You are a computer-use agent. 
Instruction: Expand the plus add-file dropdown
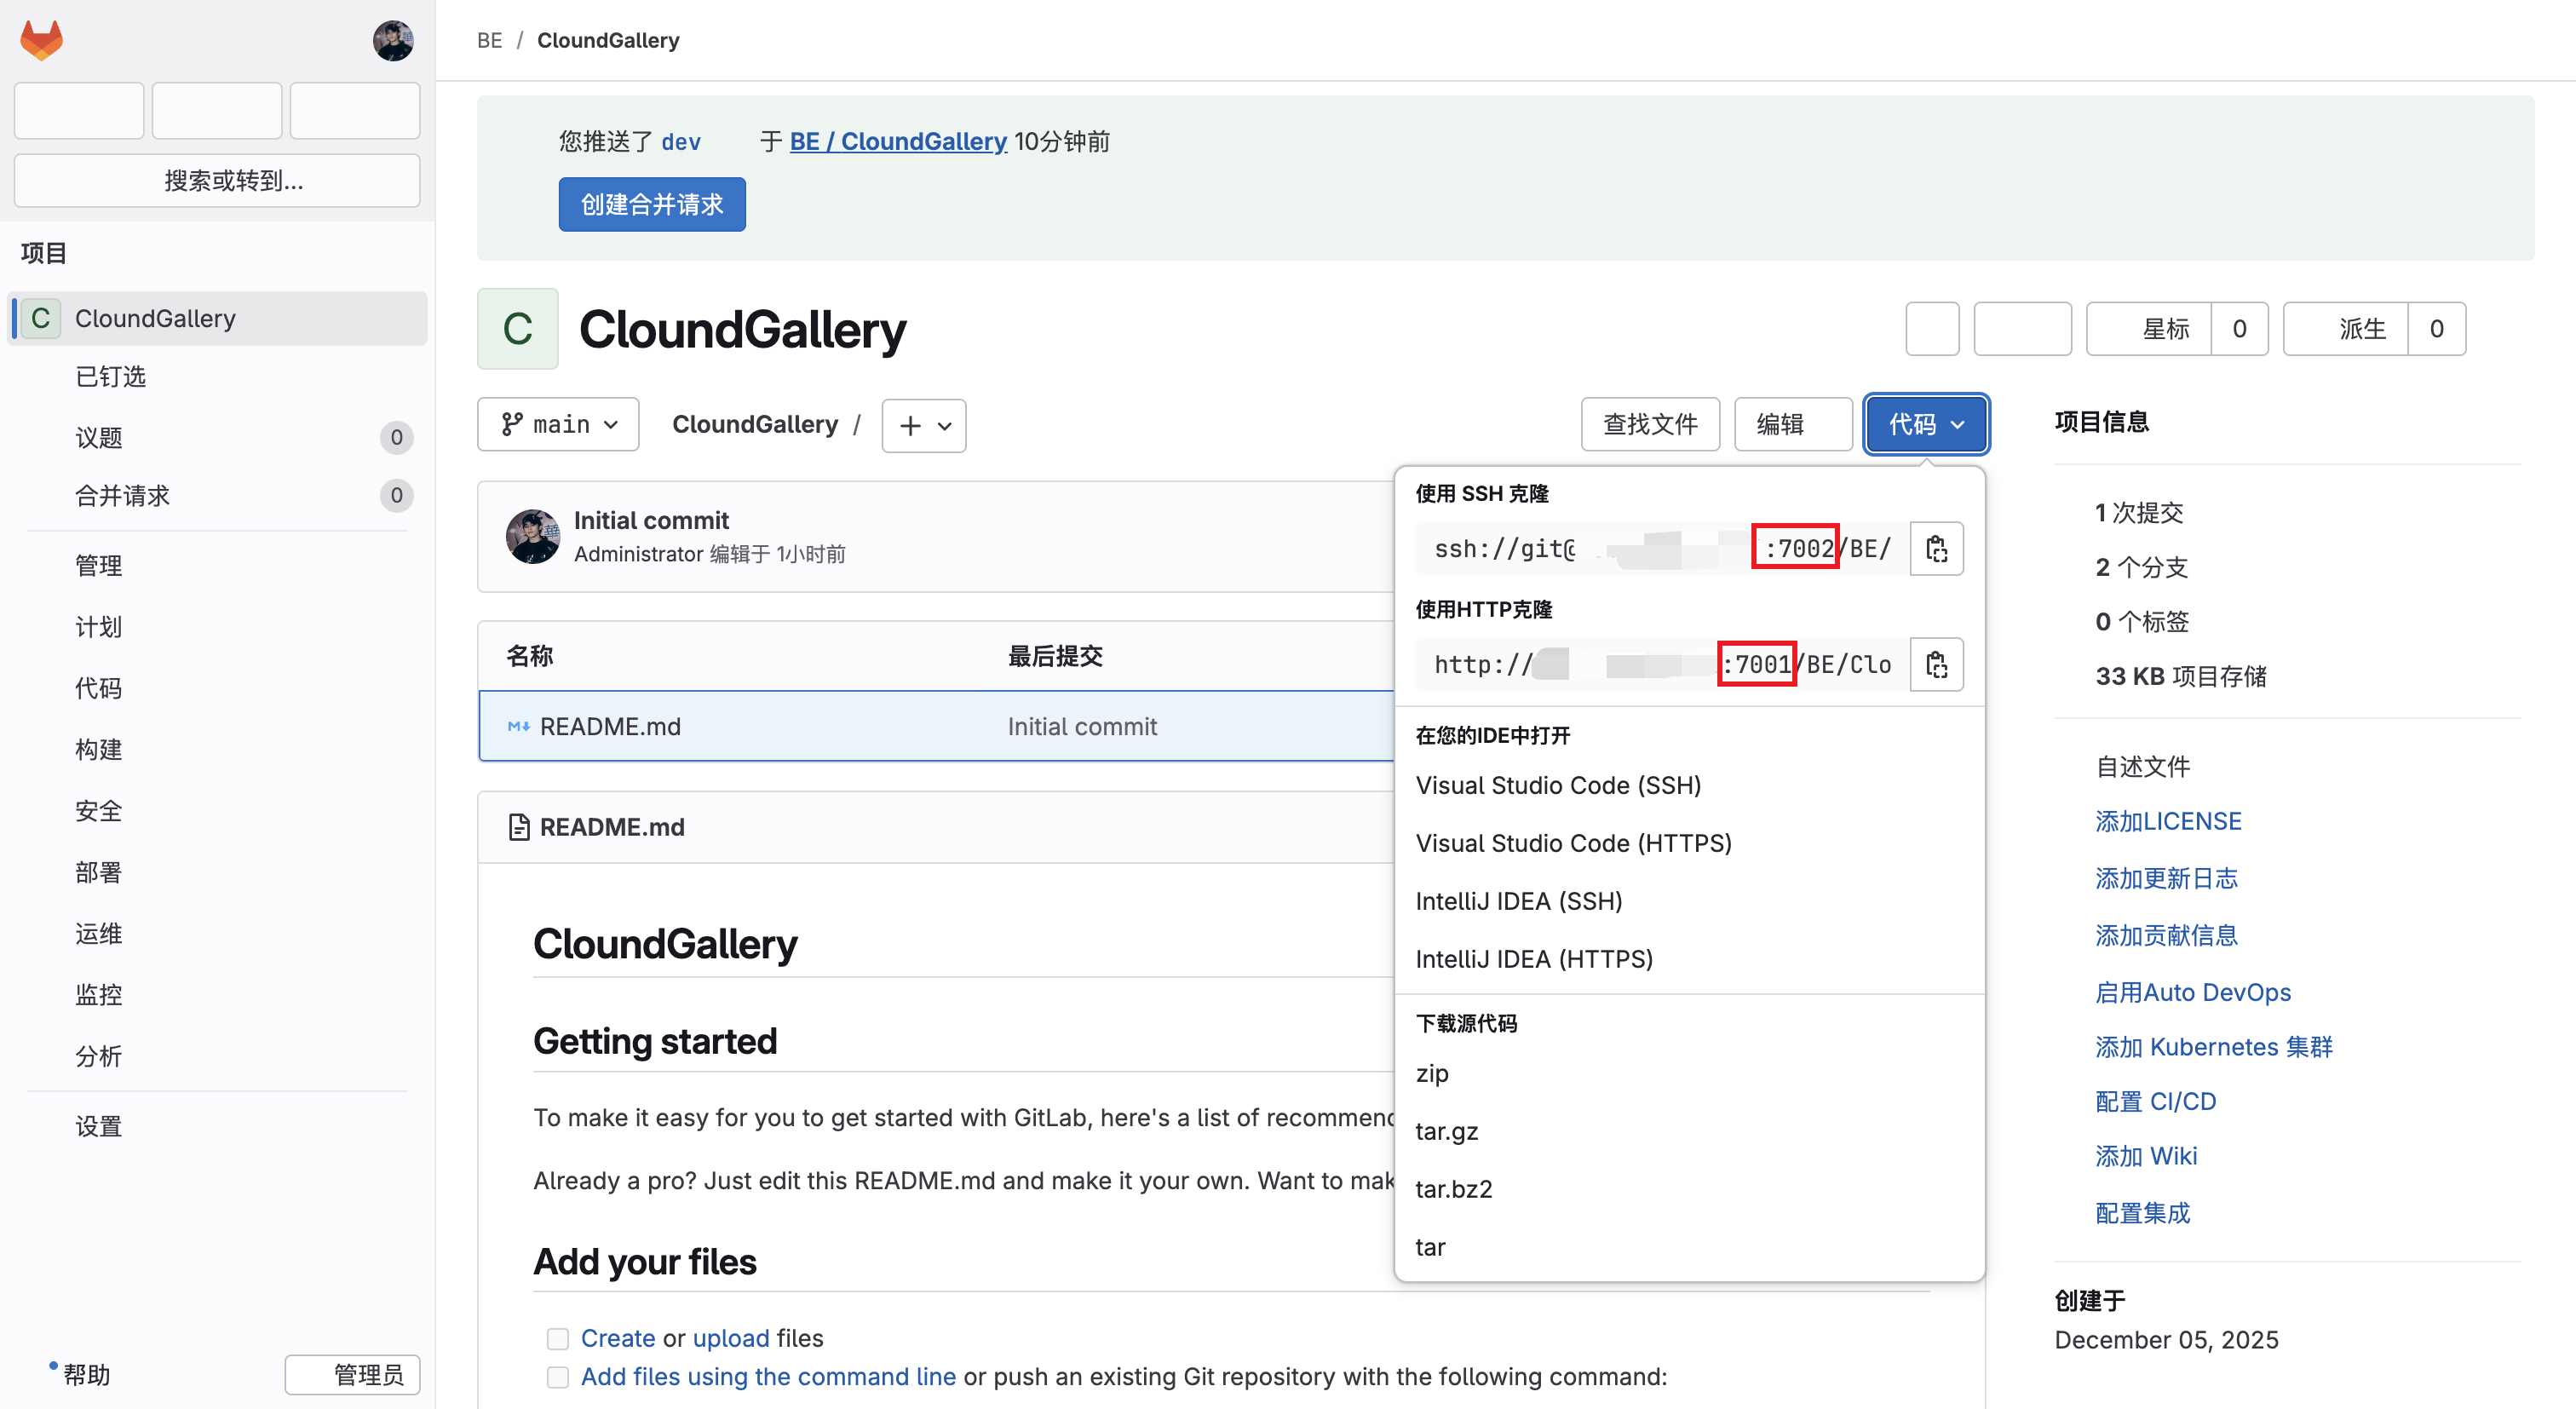tap(923, 425)
